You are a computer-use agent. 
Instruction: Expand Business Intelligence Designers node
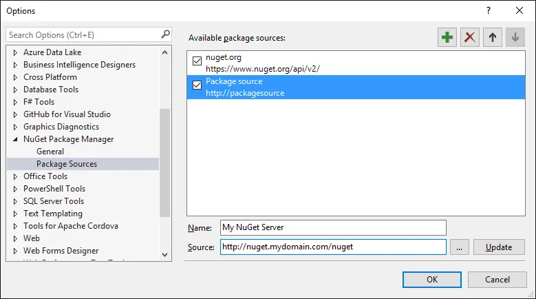point(15,65)
